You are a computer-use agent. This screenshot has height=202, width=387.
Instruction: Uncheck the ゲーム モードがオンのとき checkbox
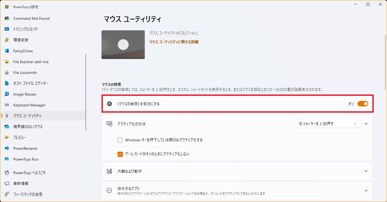(x=120, y=154)
